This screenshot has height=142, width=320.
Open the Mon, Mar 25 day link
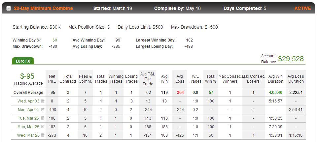[x=28, y=127]
